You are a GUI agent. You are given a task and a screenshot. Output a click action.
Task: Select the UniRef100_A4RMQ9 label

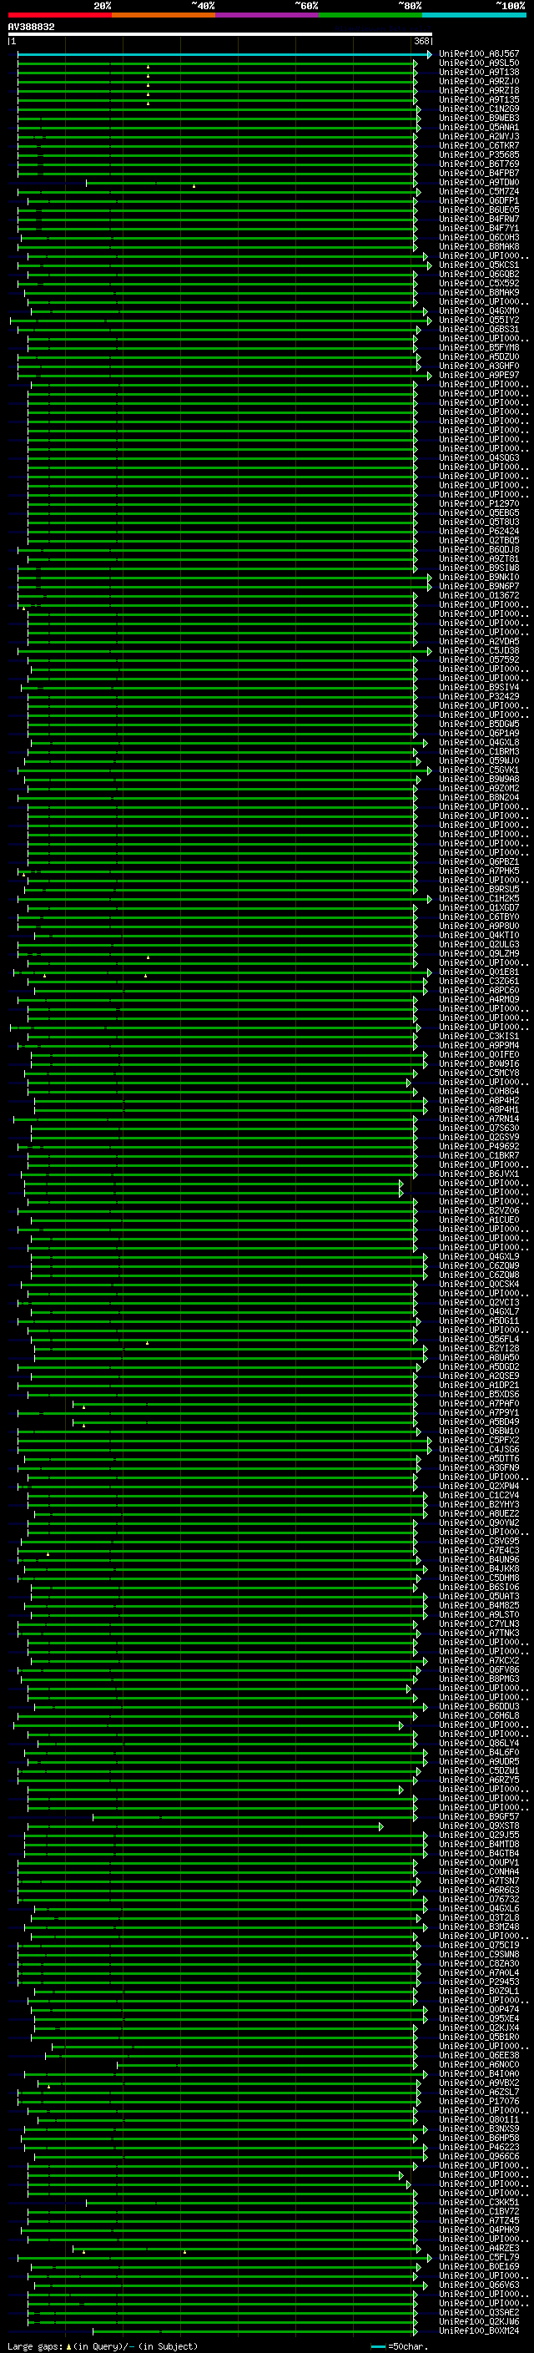(x=479, y=1000)
